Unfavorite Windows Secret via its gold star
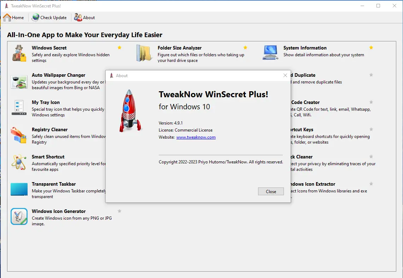This screenshot has height=278, width=403. click(x=119, y=48)
